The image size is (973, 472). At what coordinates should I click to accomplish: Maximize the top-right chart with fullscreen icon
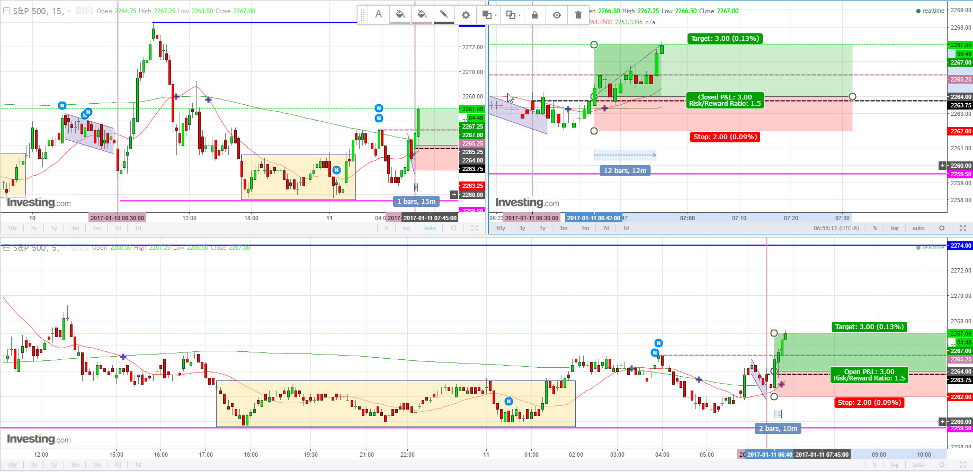963,229
